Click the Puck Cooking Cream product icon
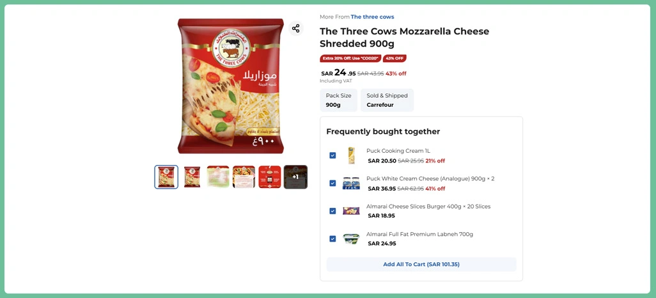656x298 pixels. click(x=351, y=155)
